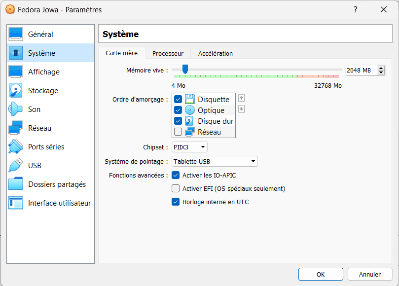Uncheck Disque dur in boot order

tap(178, 121)
